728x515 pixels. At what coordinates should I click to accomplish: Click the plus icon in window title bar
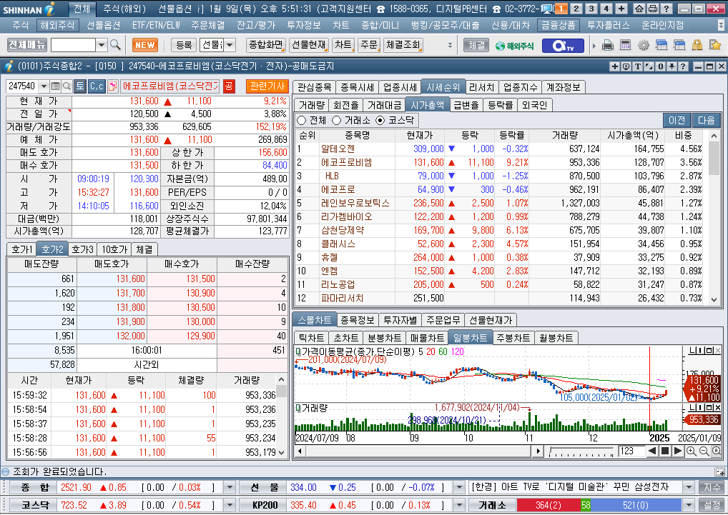615,66
